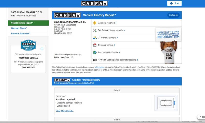
Task: Click 'Vehicle towed' text
Action: (63, 106)
